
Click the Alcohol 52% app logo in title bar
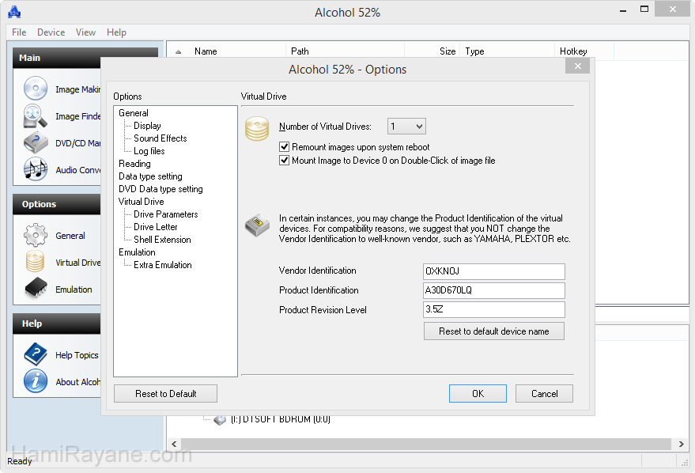click(x=14, y=12)
